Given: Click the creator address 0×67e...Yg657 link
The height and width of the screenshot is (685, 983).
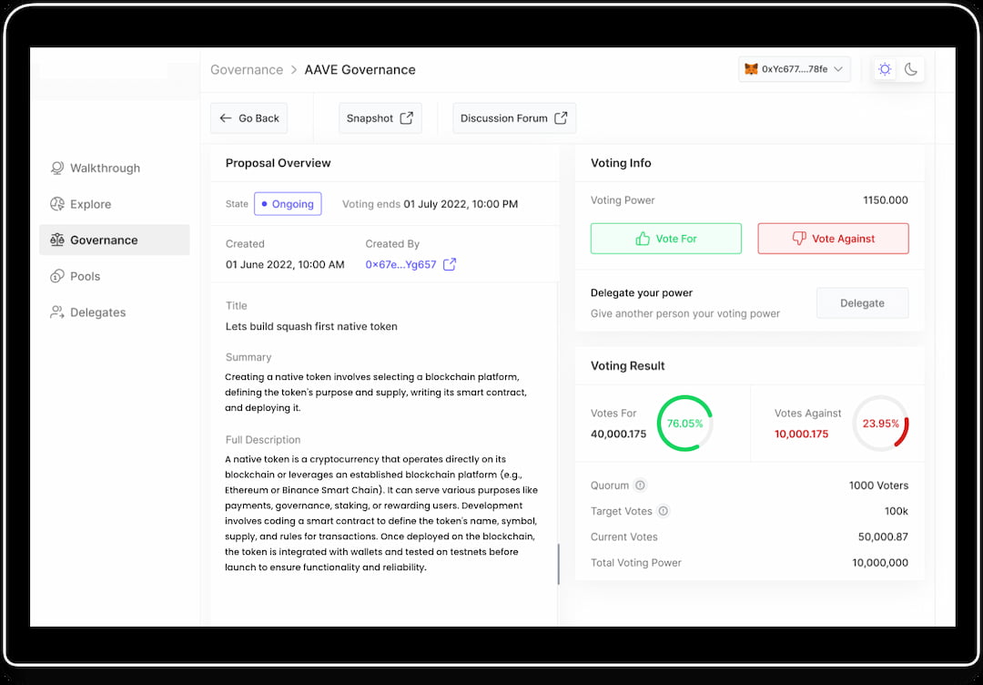Looking at the screenshot, I should (x=400, y=264).
